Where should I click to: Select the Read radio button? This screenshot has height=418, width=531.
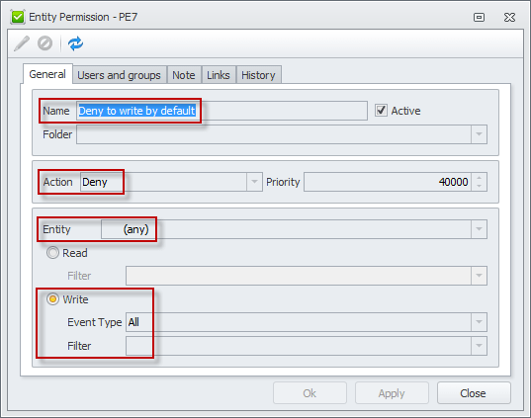tap(52, 253)
